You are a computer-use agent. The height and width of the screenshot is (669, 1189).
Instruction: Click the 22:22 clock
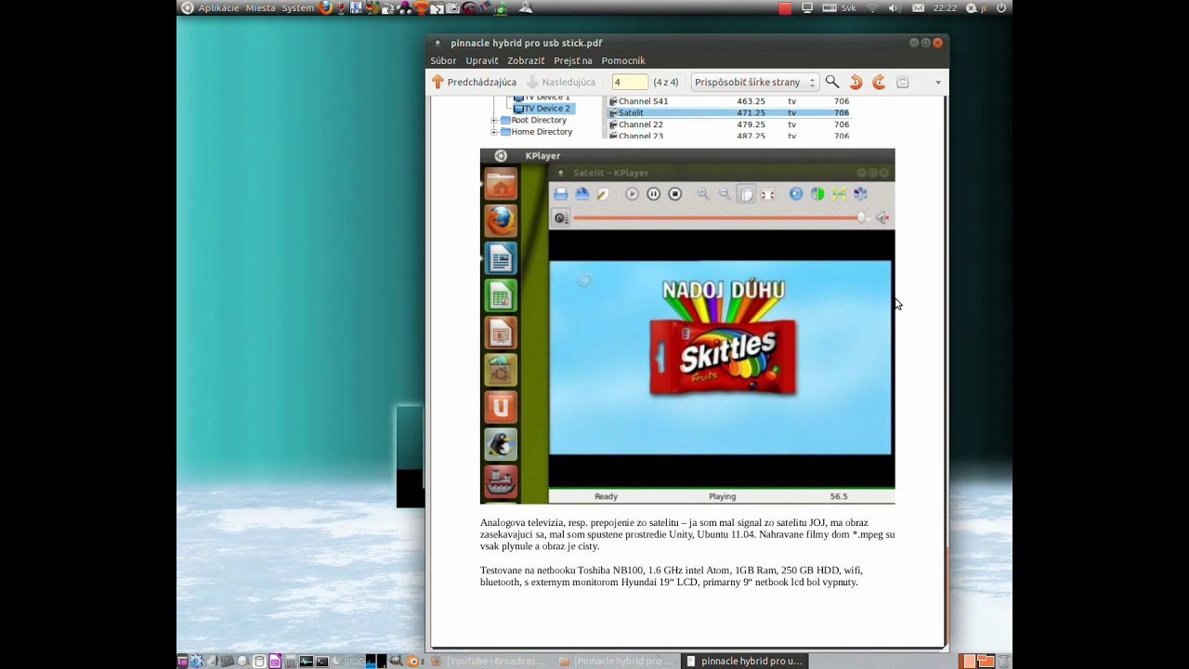pos(945,8)
